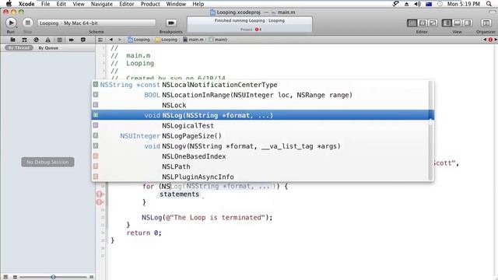Image resolution: width=498 pixels, height=280 pixels.
Task: Choose NSLPath completion
Action: [263, 166]
